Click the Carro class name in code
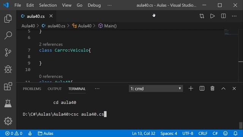243x137 pixels. [x=61, y=50]
